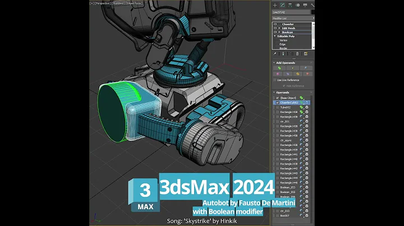Uncheck the Base Object operand checkbox

click(278, 98)
